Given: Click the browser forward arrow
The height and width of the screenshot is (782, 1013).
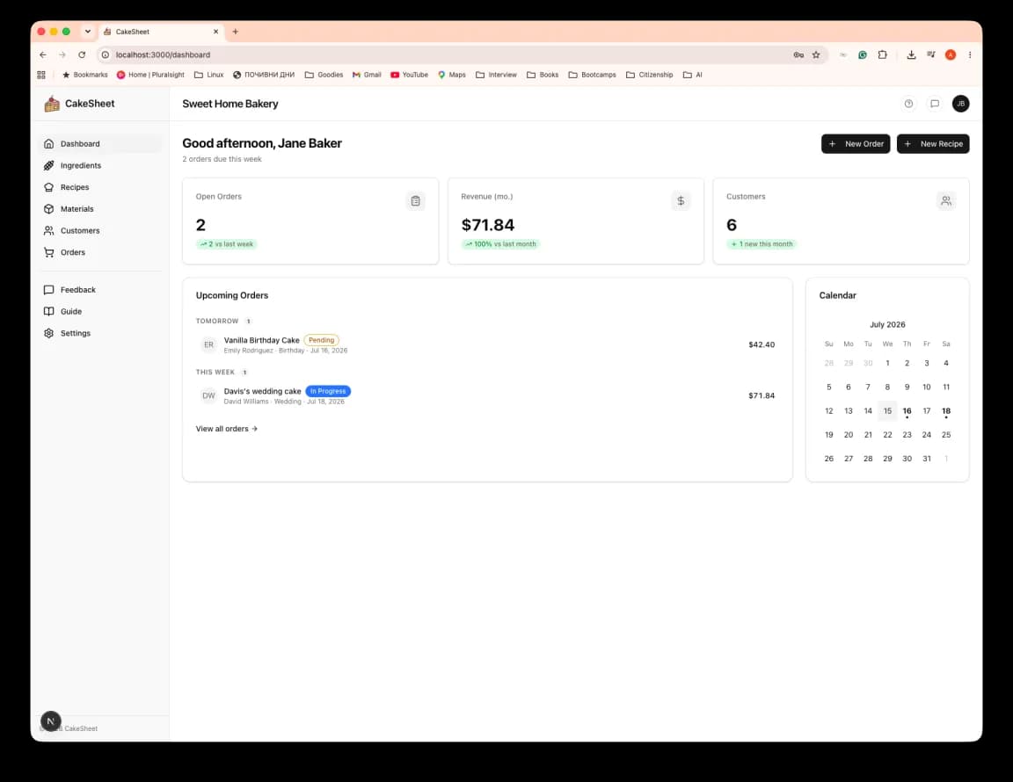Looking at the screenshot, I should [62, 54].
